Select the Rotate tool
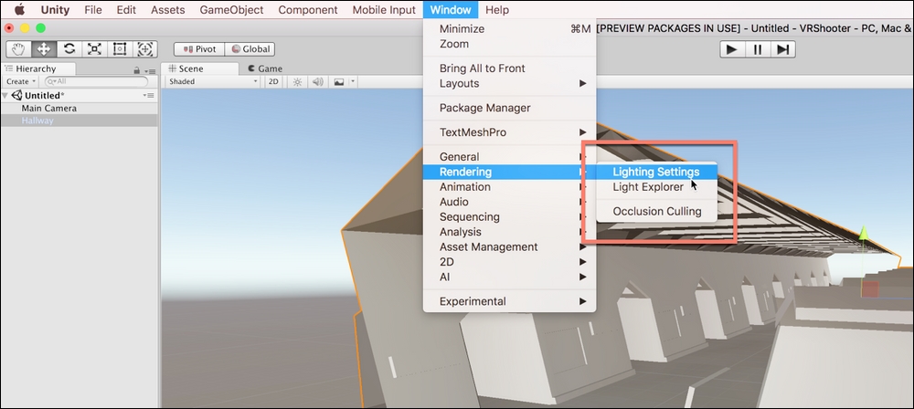This screenshot has height=409, width=914. click(x=69, y=49)
